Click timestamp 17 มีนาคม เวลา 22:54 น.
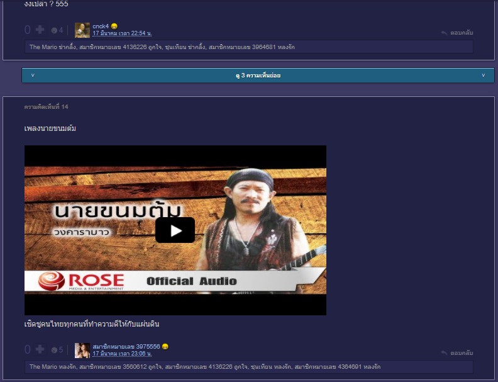Screen dimensions: 498x382 tap(122, 33)
